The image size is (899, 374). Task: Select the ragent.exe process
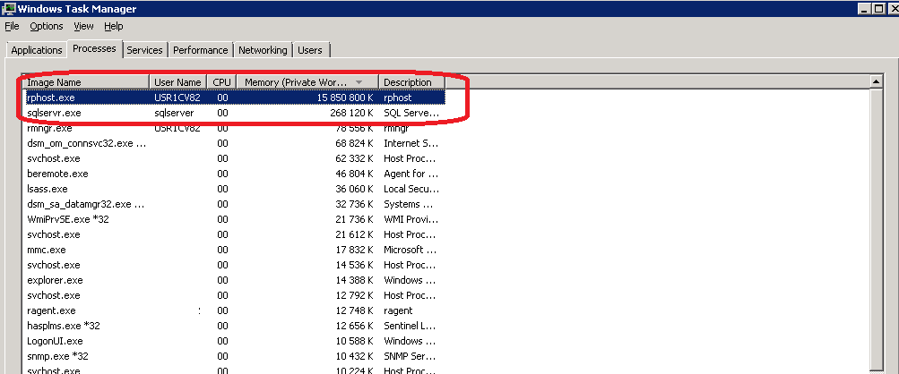tap(235, 310)
